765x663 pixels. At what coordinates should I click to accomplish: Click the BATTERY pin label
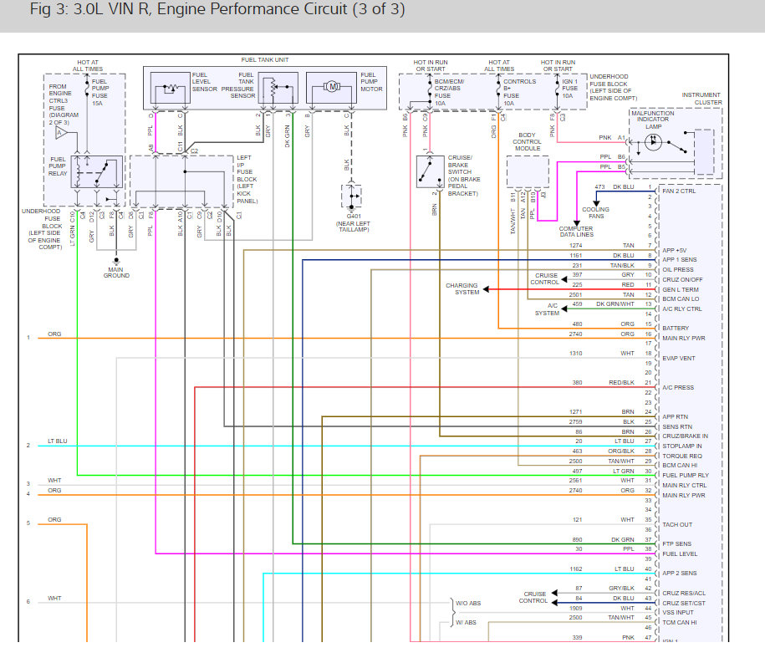tap(676, 329)
